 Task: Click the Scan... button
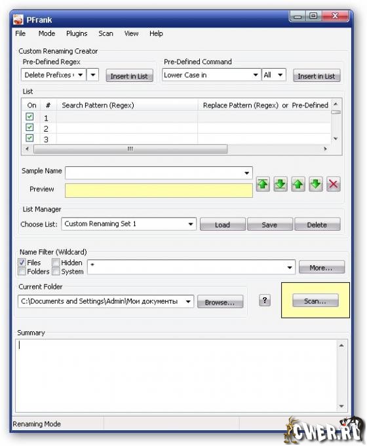(315, 301)
